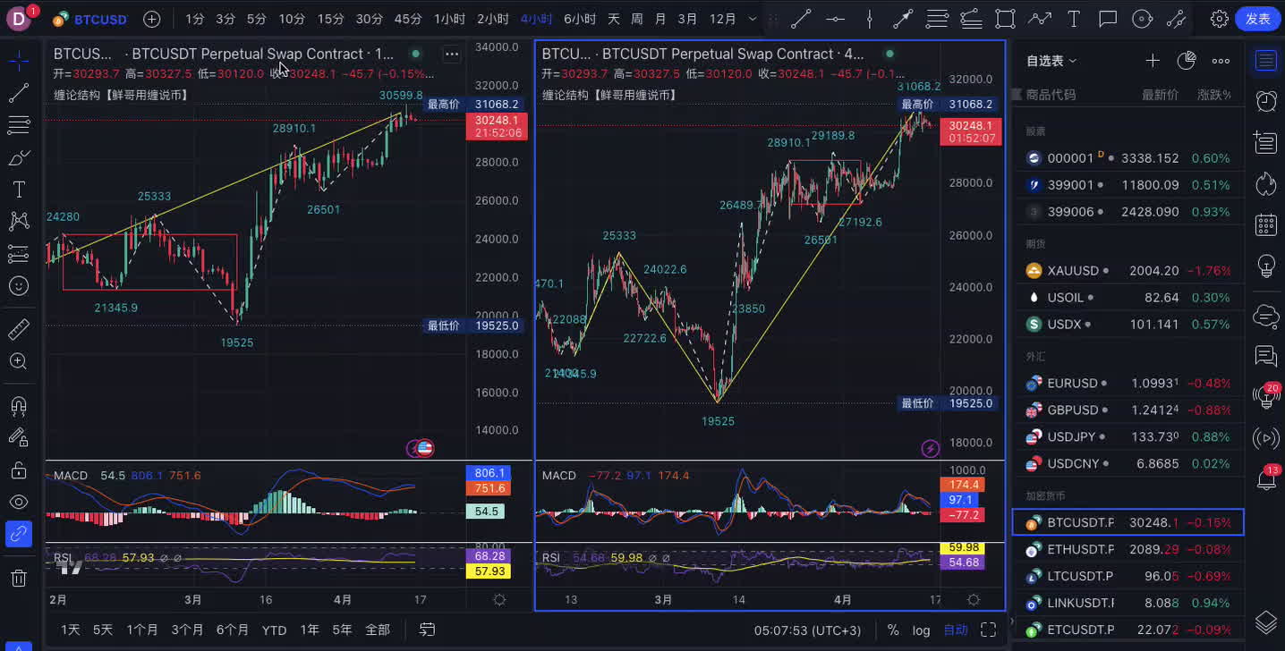The image size is (1285, 651).
Task: Expand the 自选表 watchlist dropdown
Action: click(x=1052, y=61)
